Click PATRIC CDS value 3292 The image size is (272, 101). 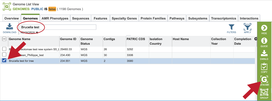[130, 49]
